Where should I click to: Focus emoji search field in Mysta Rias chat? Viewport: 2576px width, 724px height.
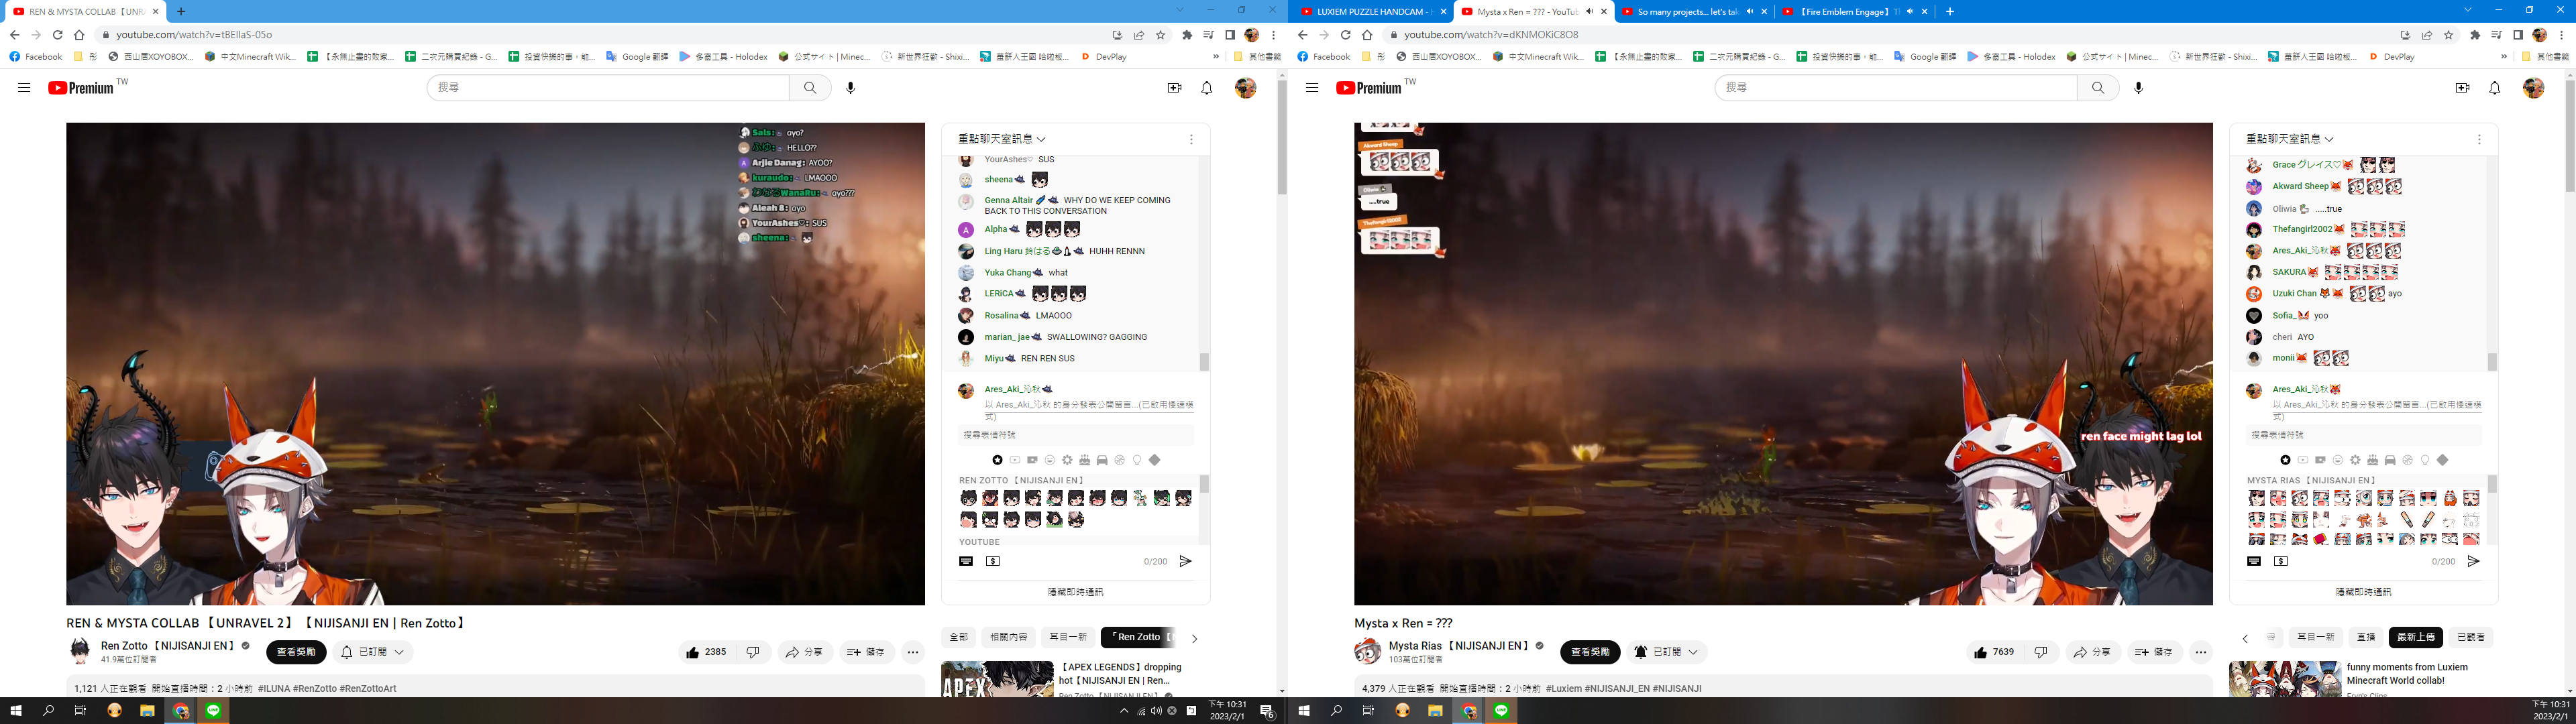pos(2364,435)
